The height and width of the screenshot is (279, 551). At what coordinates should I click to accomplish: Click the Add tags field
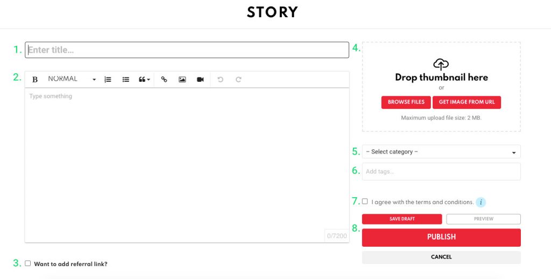pyautogui.click(x=441, y=172)
